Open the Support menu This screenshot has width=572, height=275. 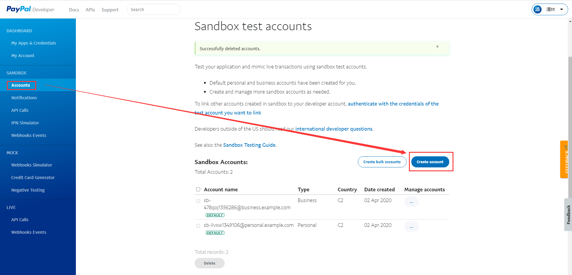110,10
